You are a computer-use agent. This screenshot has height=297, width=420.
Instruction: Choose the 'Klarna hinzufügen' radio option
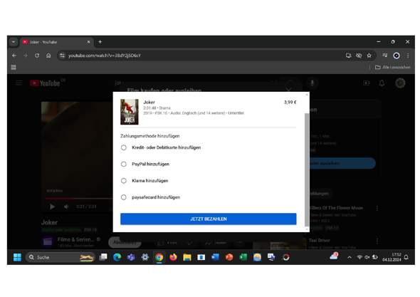pyautogui.click(x=123, y=181)
